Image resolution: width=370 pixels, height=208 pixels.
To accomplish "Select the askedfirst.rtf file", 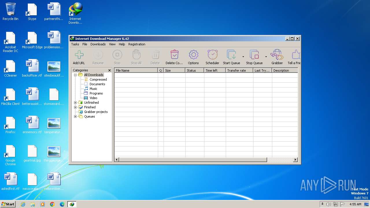I will [x=10, y=181].
